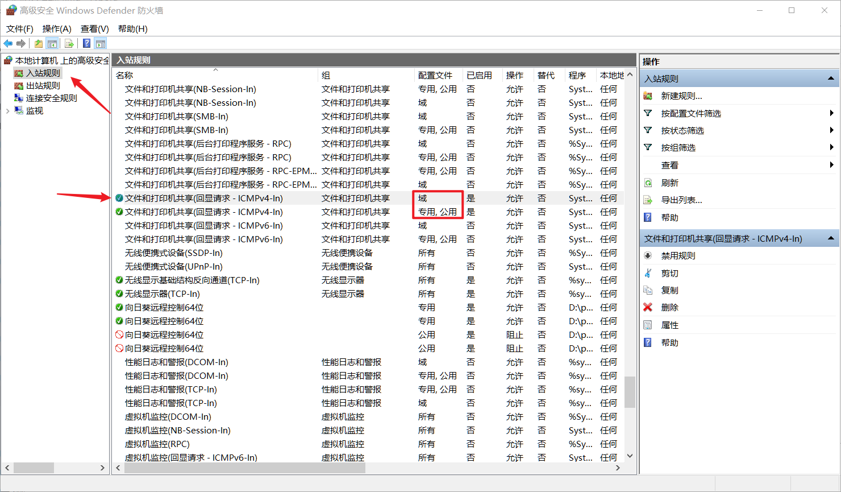Click the green 刷新 refresh icon
Viewport: 841px width, 492px height.
pyautogui.click(x=648, y=183)
